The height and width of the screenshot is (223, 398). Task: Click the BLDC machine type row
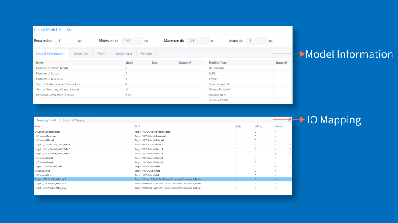pos(249,73)
